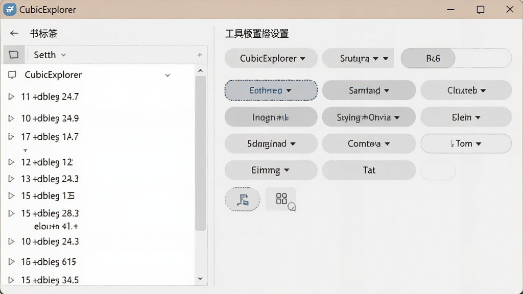Image resolution: width=523 pixels, height=294 pixels.
Task: Expand the 12 +dbleg 12 item
Action: pyautogui.click(x=11, y=162)
